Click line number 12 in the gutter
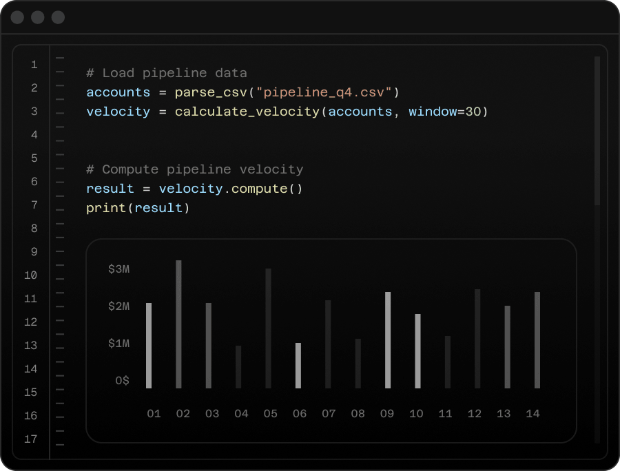The width and height of the screenshot is (620, 471). (31, 322)
